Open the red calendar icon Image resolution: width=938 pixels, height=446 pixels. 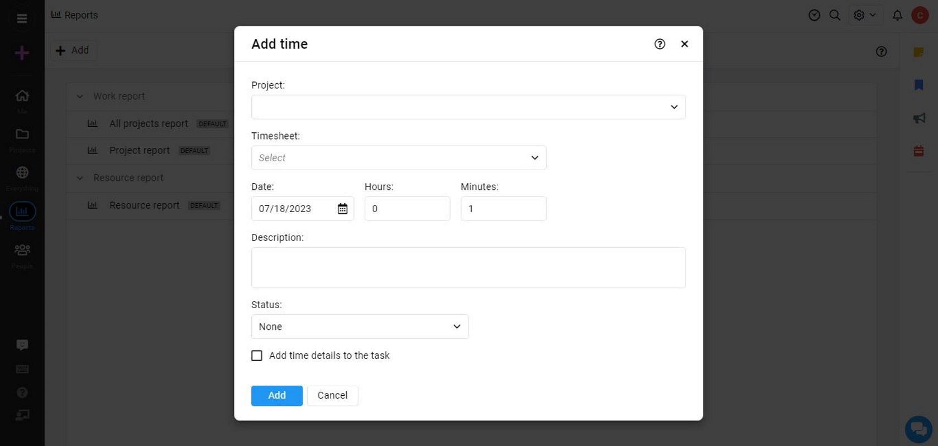918,151
